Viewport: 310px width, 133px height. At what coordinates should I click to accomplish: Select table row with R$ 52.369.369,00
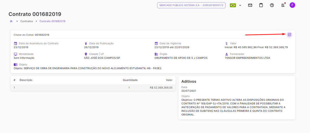93,87
